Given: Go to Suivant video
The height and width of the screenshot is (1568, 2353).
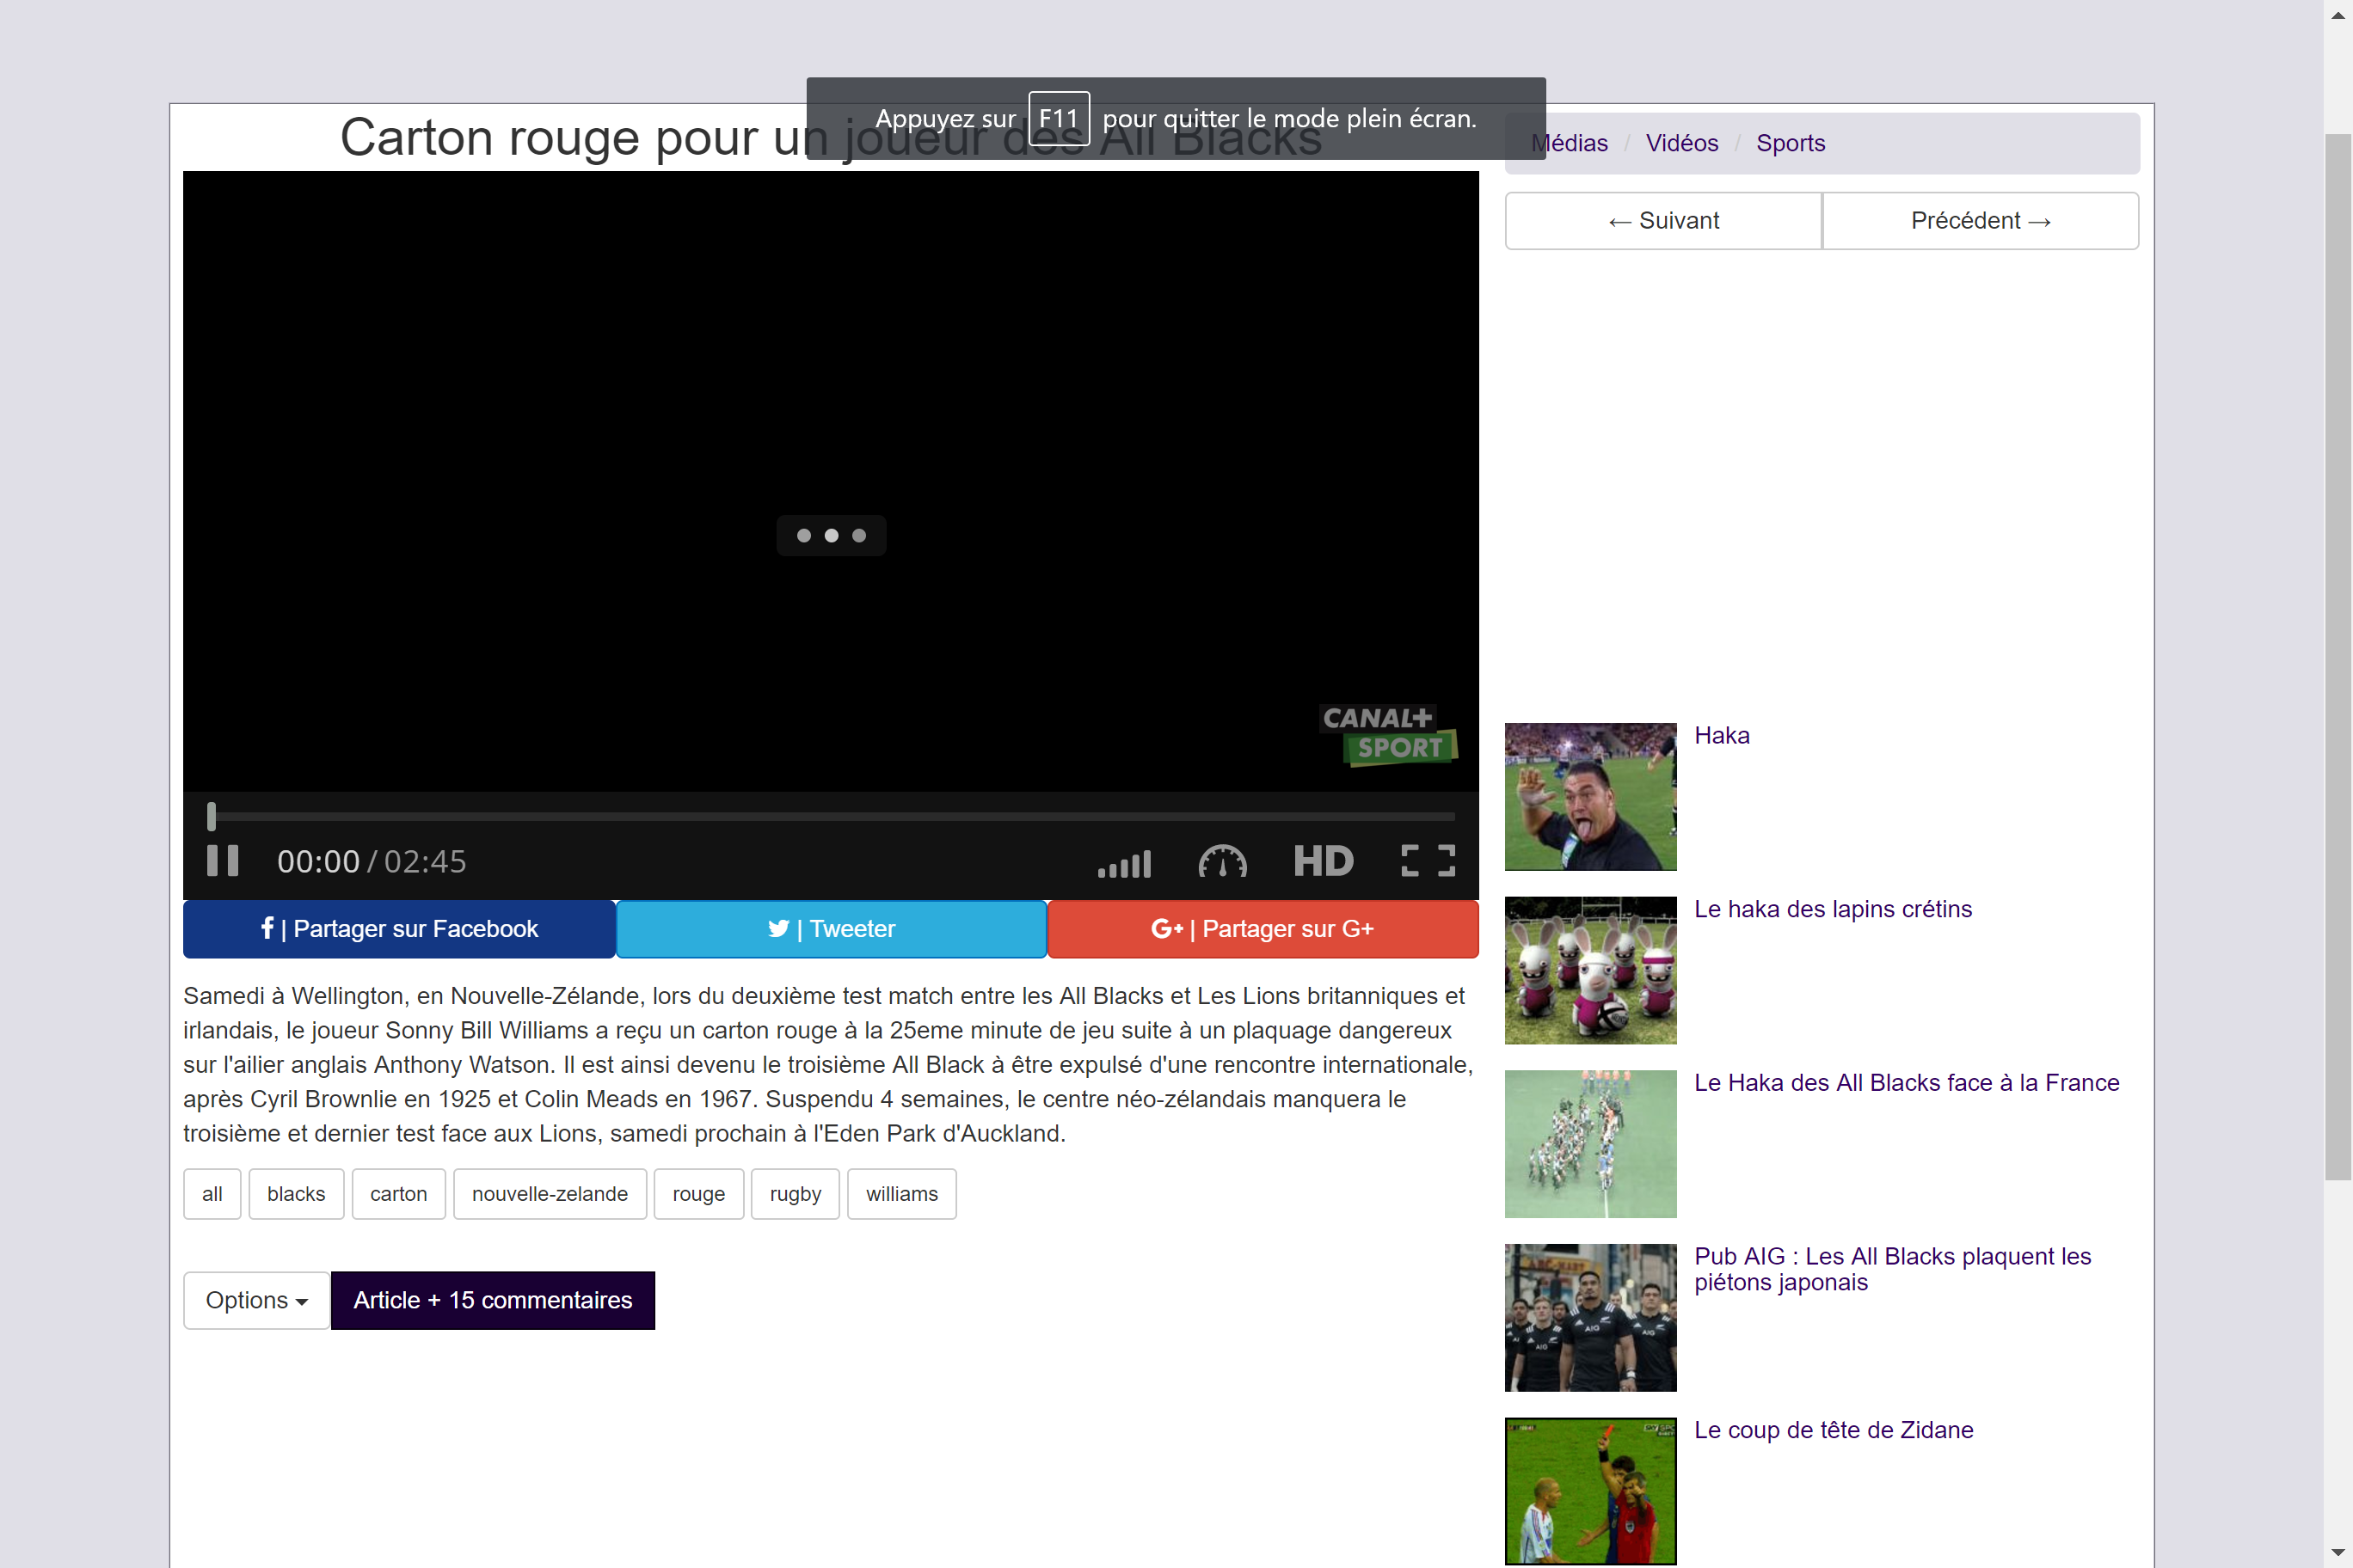Looking at the screenshot, I should 1662,221.
